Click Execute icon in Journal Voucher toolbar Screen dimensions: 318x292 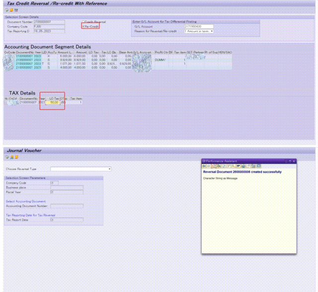7,157
